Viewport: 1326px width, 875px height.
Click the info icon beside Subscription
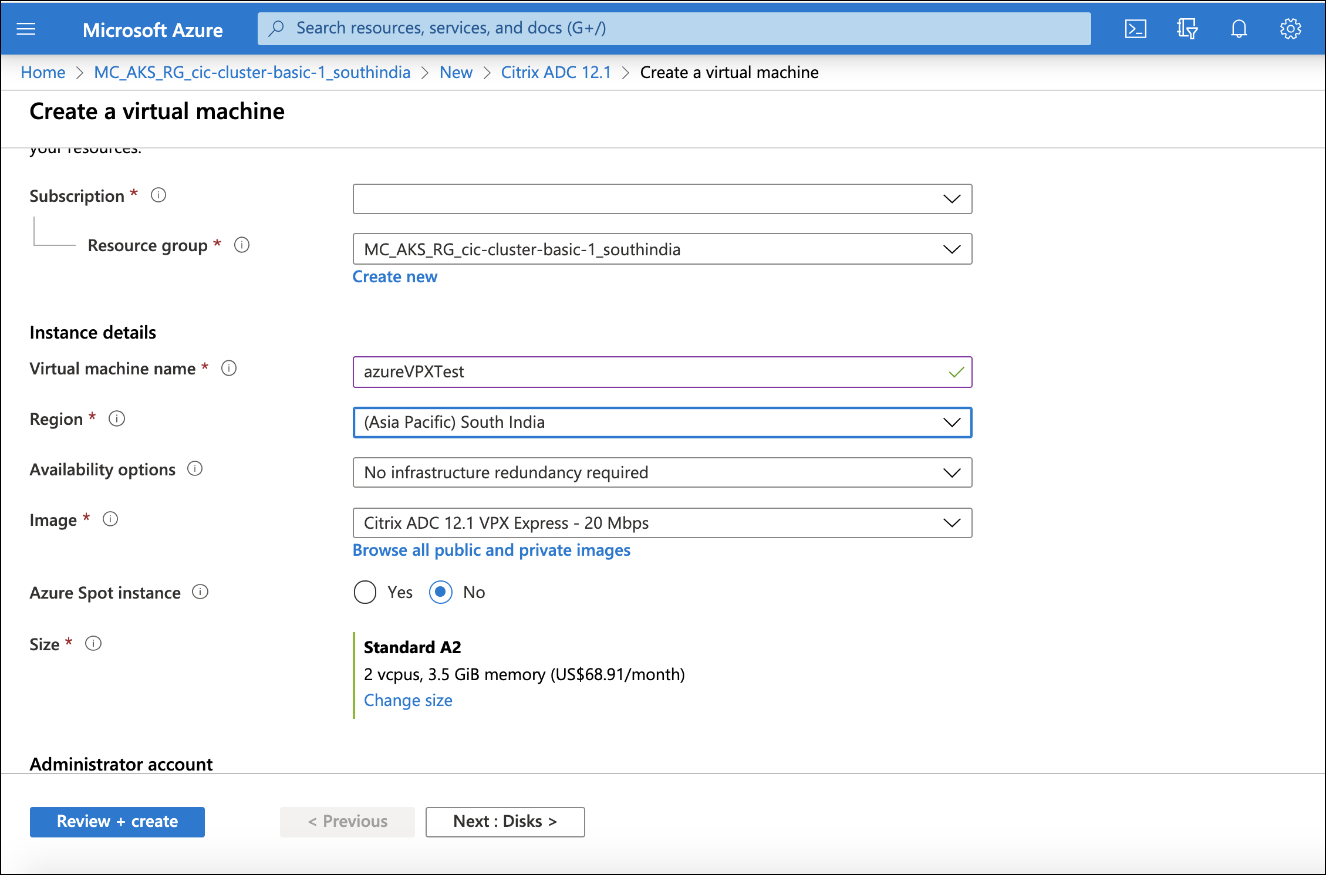[158, 195]
